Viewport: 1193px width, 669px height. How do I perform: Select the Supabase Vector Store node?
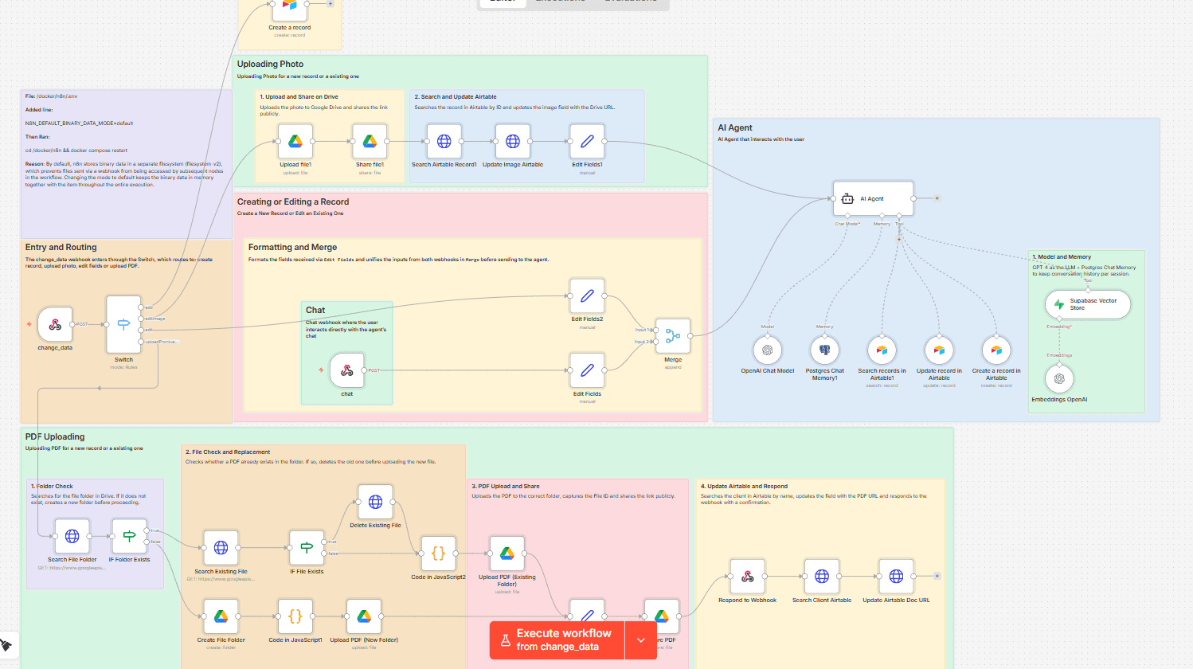1088,304
